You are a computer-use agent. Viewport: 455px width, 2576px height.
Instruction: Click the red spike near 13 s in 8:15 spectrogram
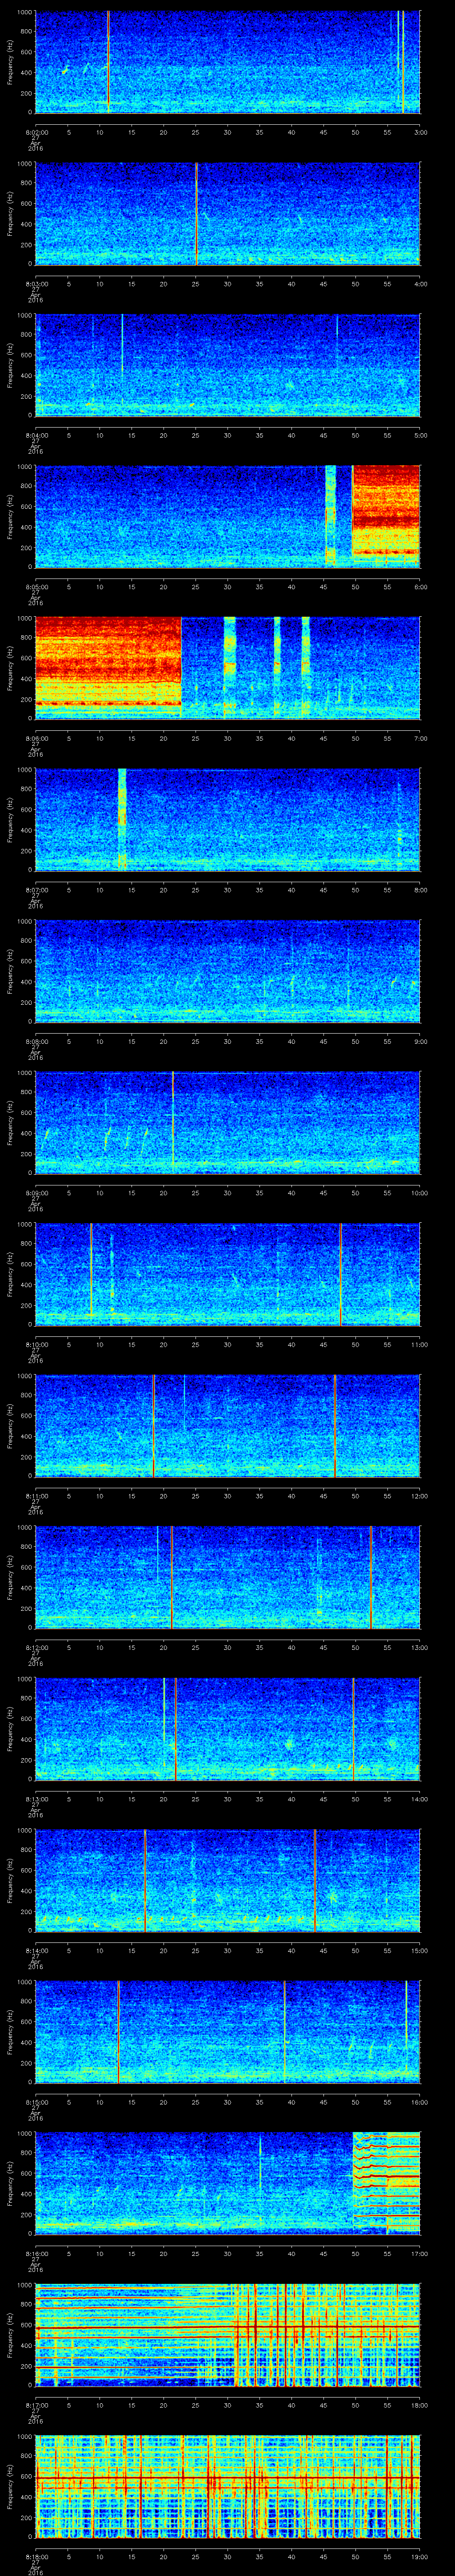[118, 2032]
